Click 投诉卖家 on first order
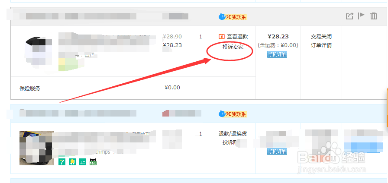This screenshot has height=183, width=388. [233, 47]
